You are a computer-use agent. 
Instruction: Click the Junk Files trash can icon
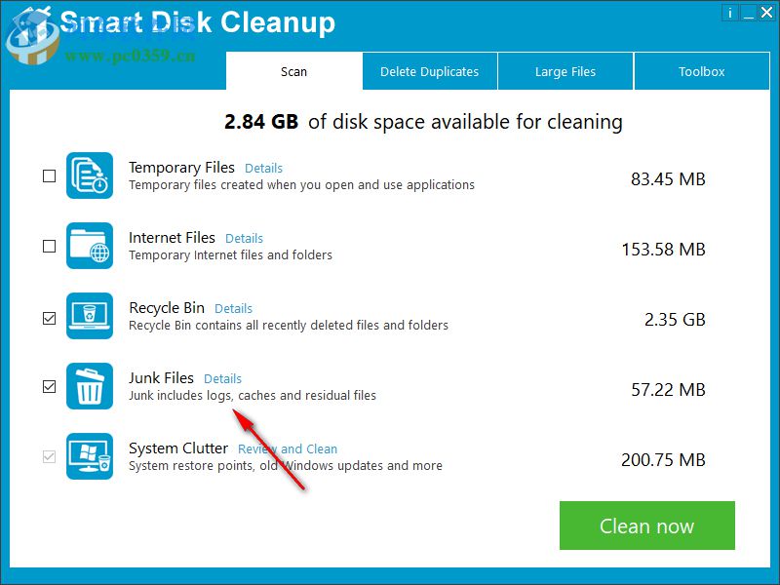pos(90,386)
